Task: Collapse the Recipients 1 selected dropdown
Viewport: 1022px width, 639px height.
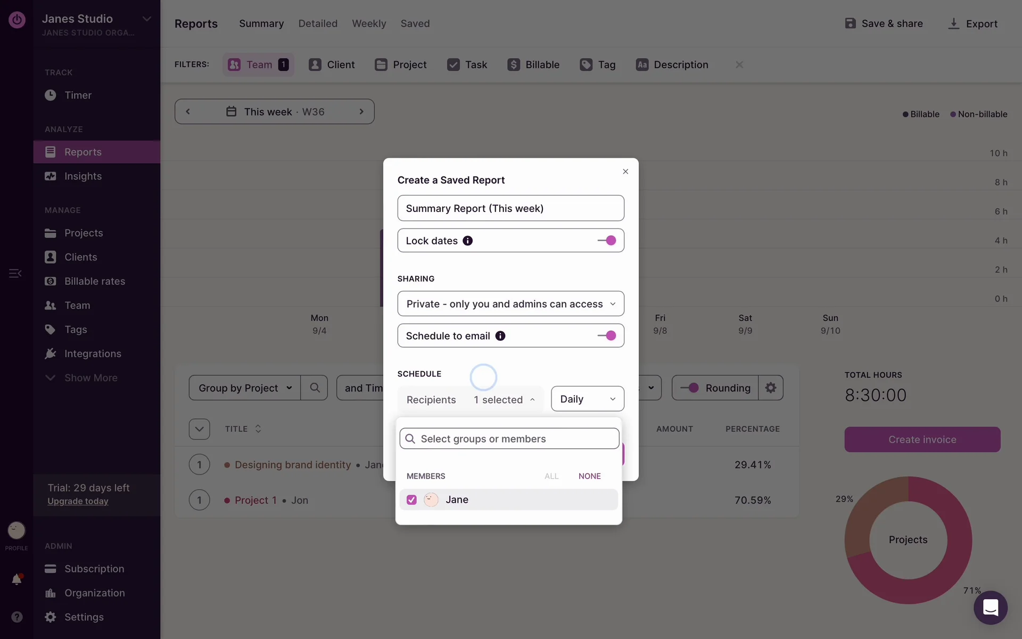Action: click(x=504, y=400)
